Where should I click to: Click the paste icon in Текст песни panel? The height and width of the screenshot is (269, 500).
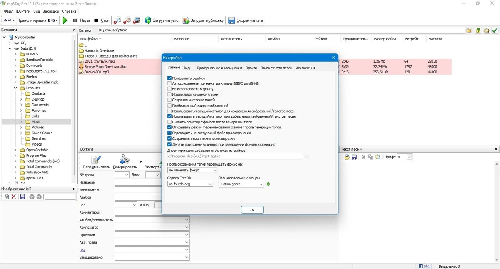(377, 157)
